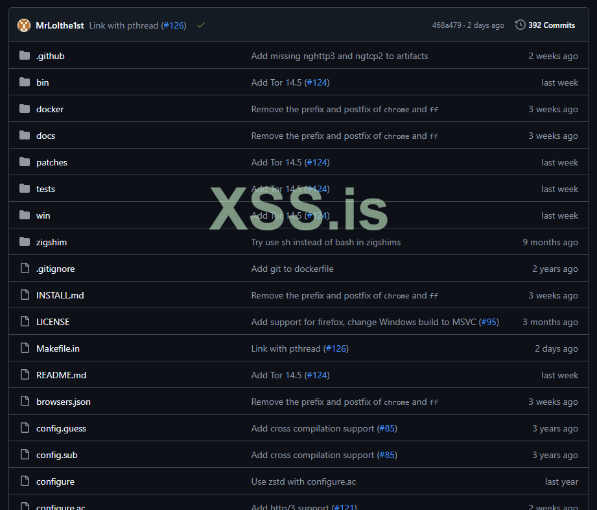Open the config.guess file
597x510 pixels.
(61, 428)
